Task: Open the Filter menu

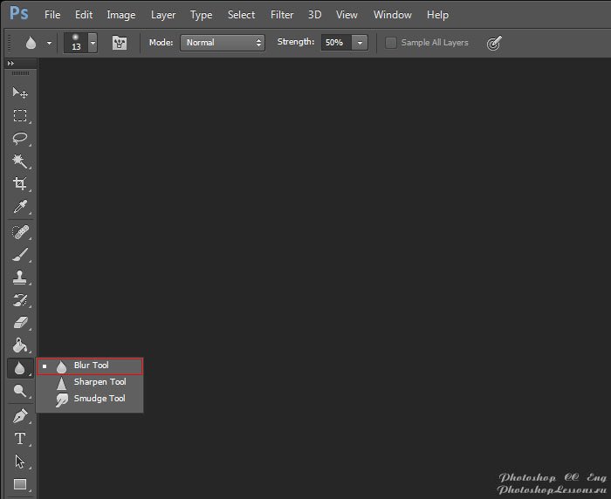Action: pyautogui.click(x=282, y=15)
